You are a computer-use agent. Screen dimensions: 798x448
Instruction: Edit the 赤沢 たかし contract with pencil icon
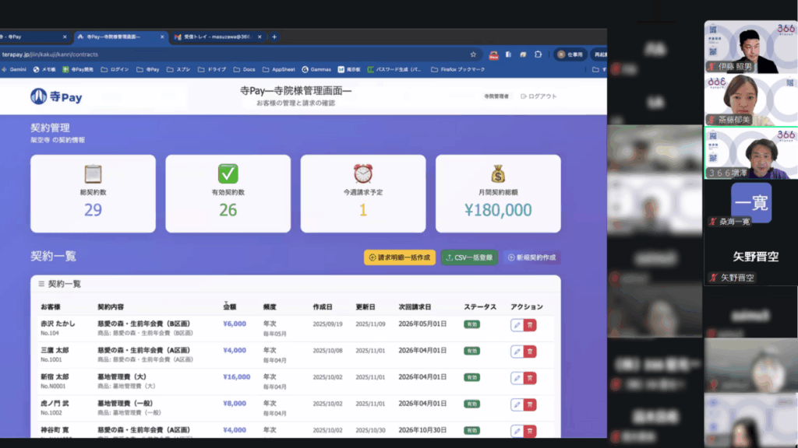tap(517, 325)
